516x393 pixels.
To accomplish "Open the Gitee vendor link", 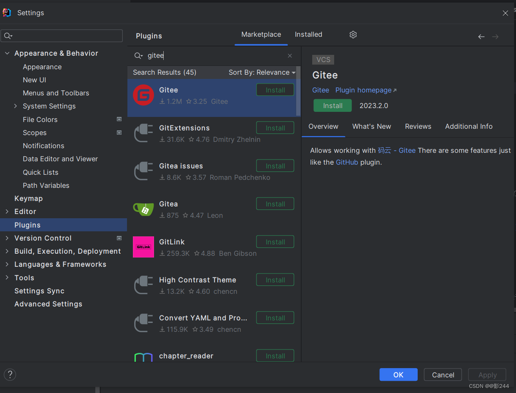I will [x=321, y=90].
